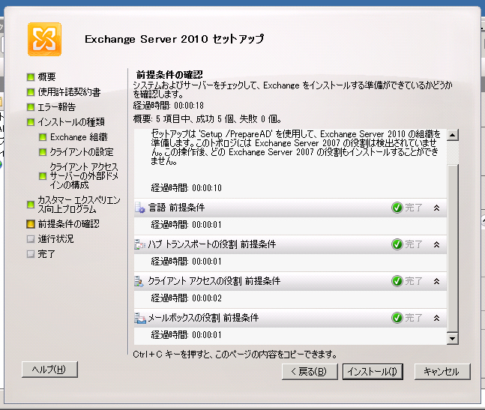
Task: Select the 進行状況 step label
Action: pos(55,238)
